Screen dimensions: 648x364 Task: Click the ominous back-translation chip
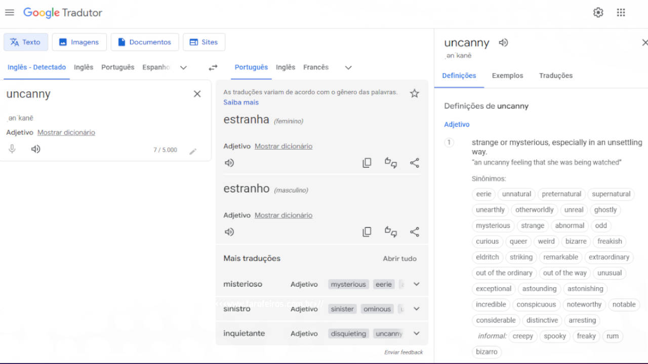click(377, 309)
